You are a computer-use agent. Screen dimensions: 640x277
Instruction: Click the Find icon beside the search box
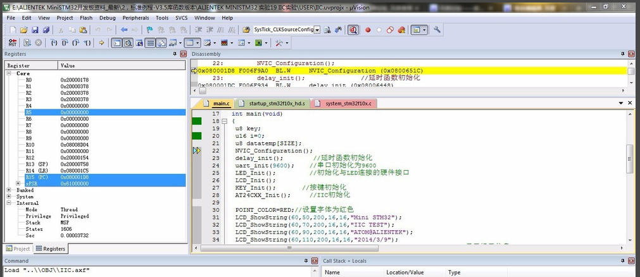point(327,30)
